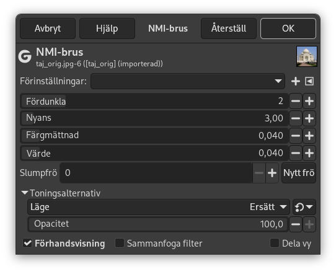Decrease Färgmättnad with minus button
Image resolution: width=336 pixels, height=272 pixels.
coord(296,136)
